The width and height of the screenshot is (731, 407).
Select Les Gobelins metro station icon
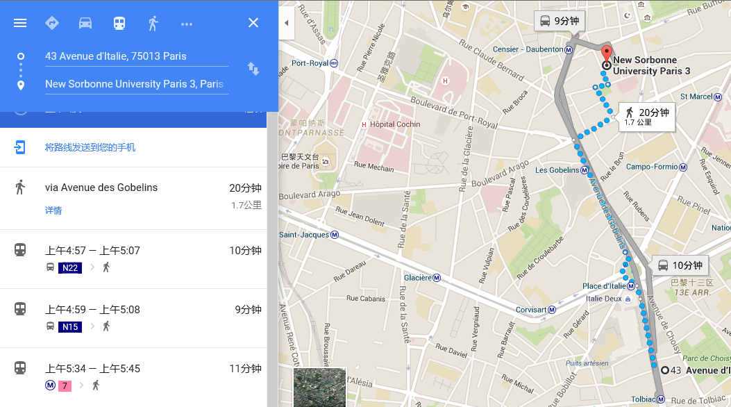click(x=584, y=170)
